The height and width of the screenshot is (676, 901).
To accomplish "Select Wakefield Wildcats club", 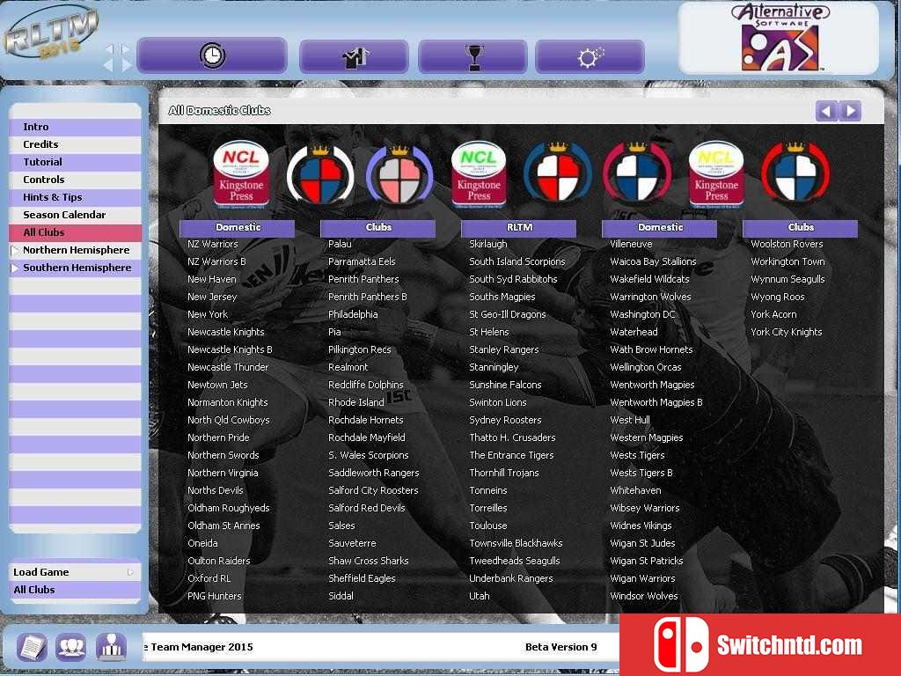I will (650, 279).
